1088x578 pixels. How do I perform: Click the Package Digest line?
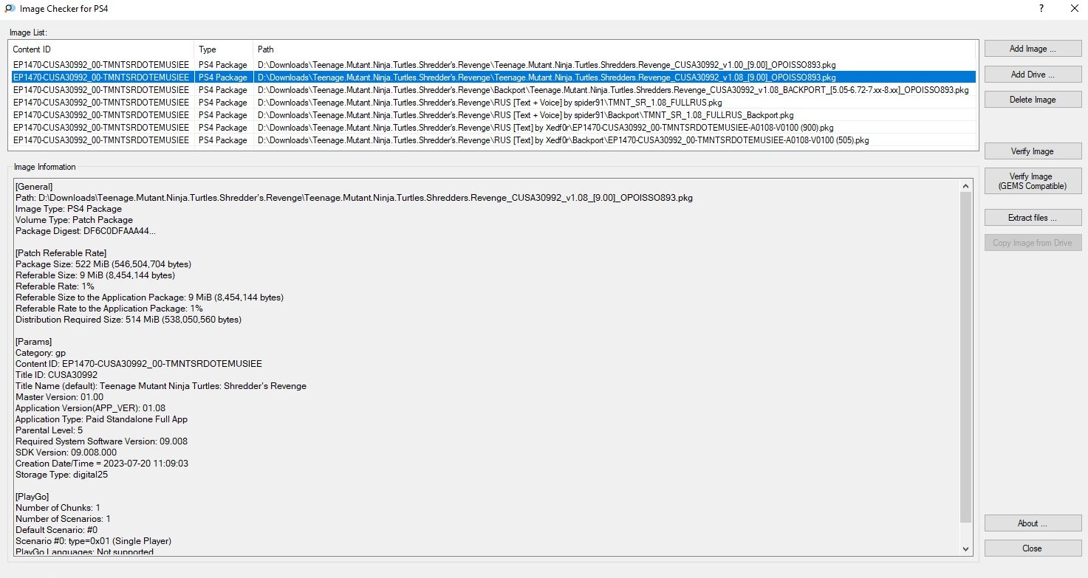tap(86, 231)
